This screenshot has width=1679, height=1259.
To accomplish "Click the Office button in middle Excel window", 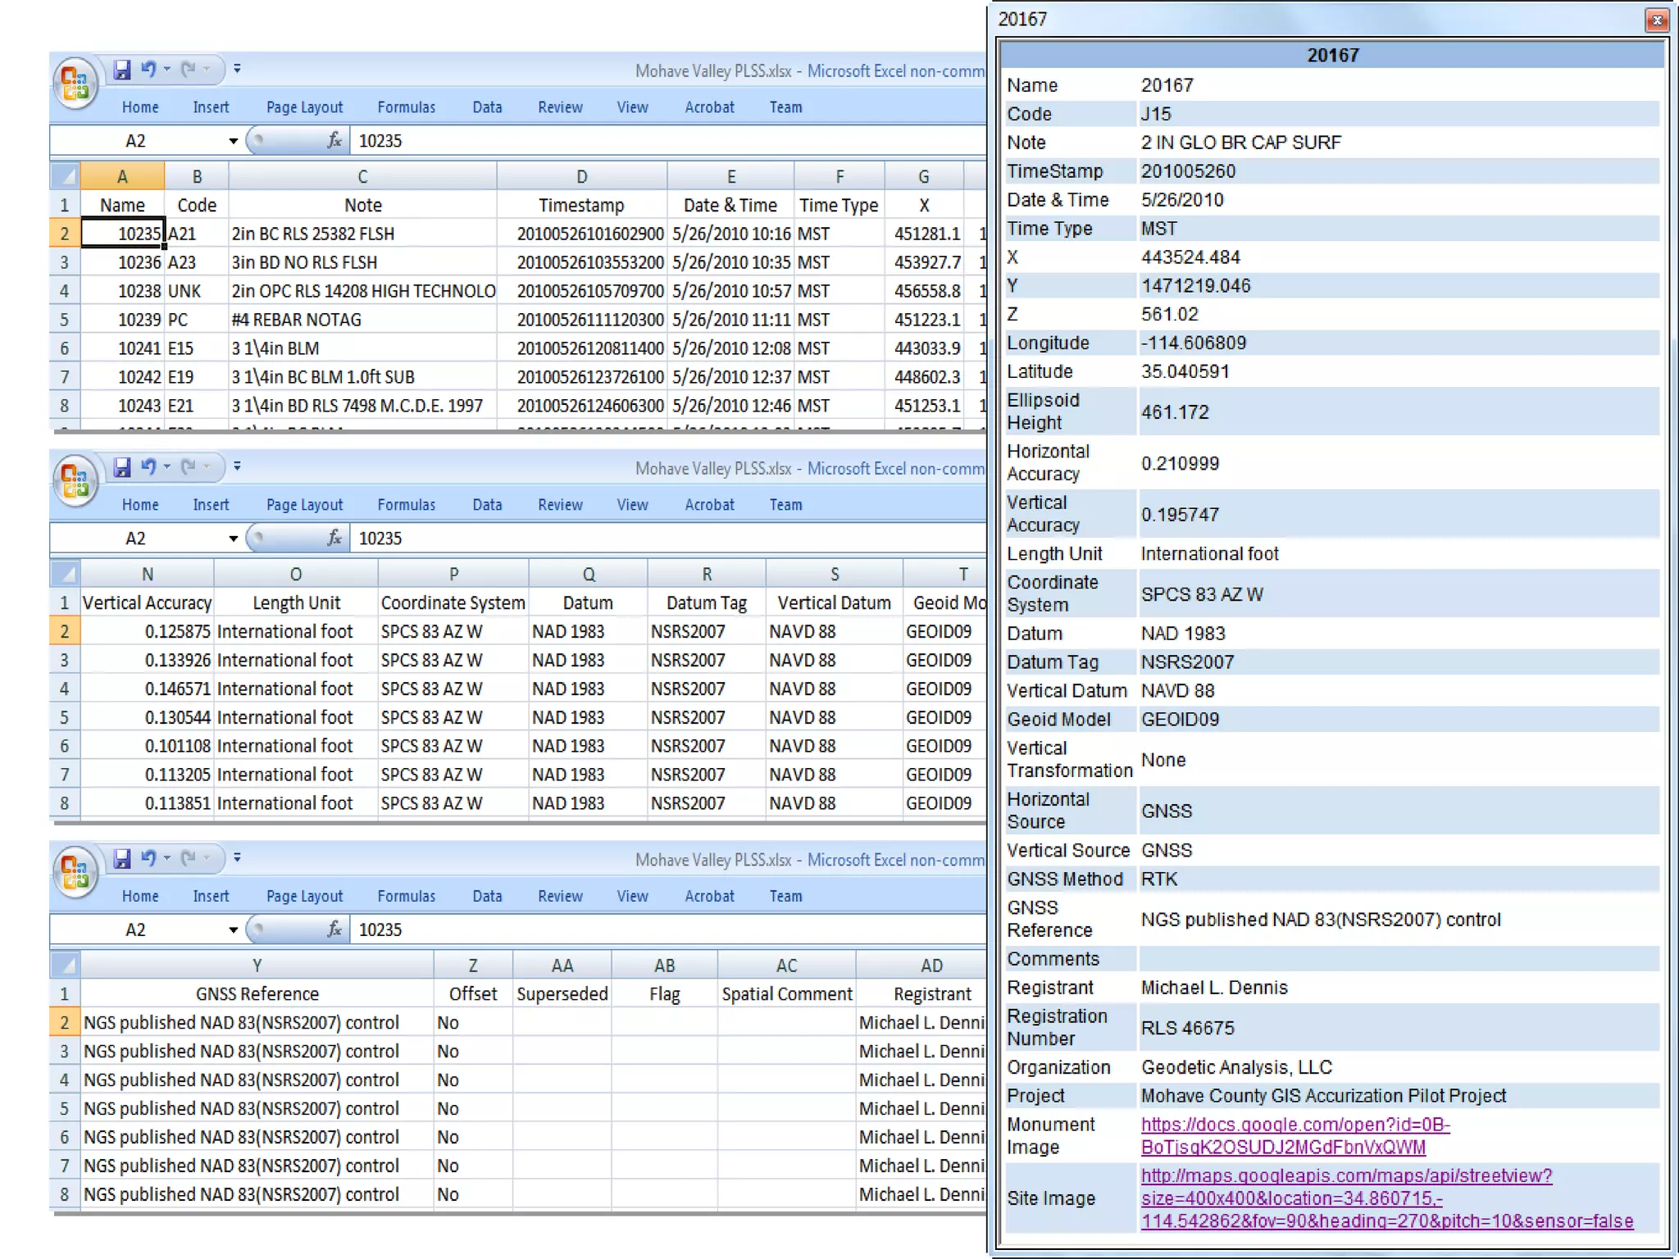I will click(x=75, y=480).
